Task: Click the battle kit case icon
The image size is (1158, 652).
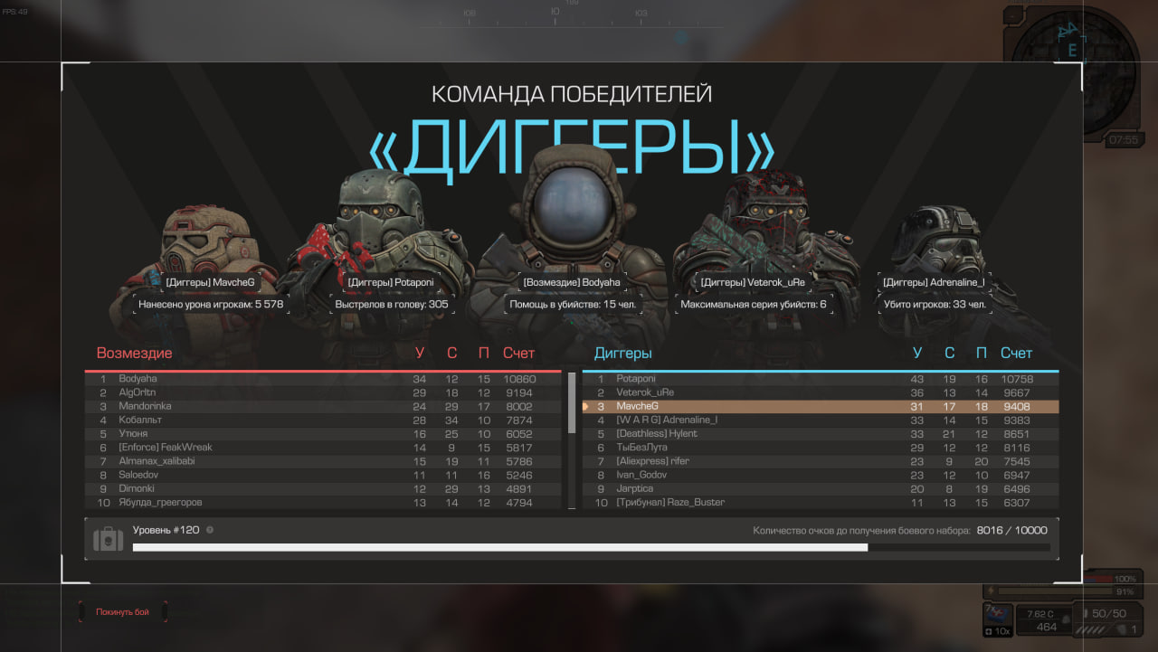Action: (109, 540)
